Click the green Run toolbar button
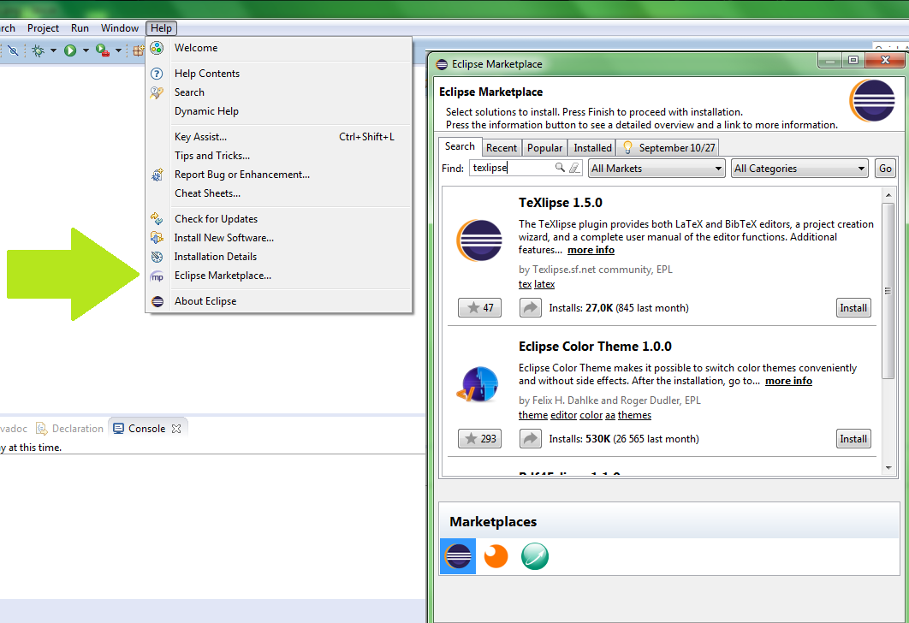The width and height of the screenshot is (909, 623). [70, 50]
